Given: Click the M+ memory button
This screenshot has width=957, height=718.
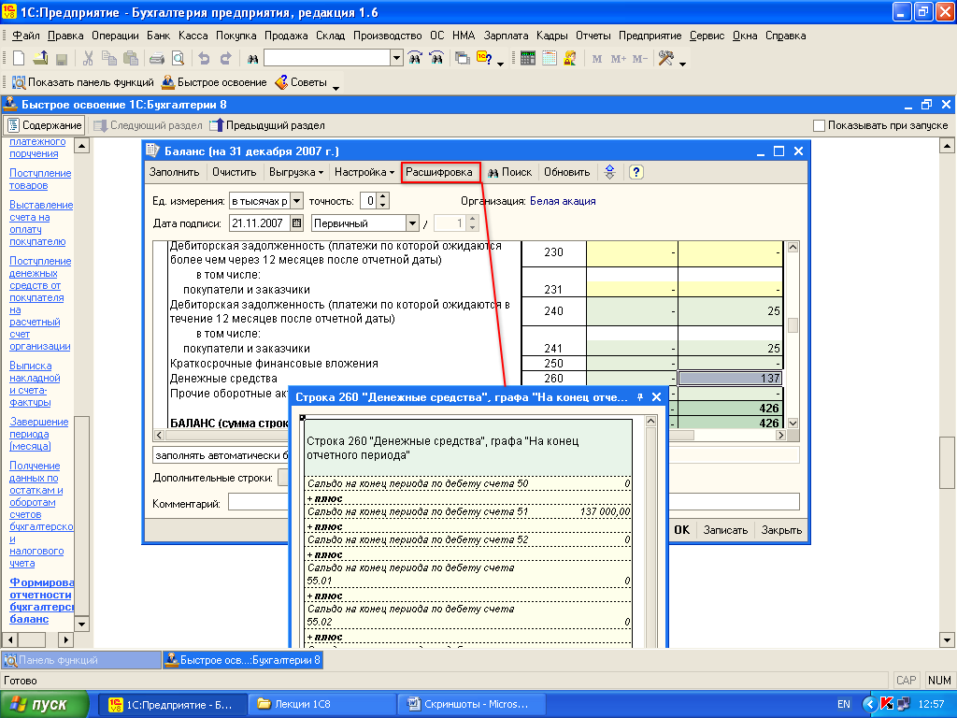Looking at the screenshot, I should click(619, 59).
